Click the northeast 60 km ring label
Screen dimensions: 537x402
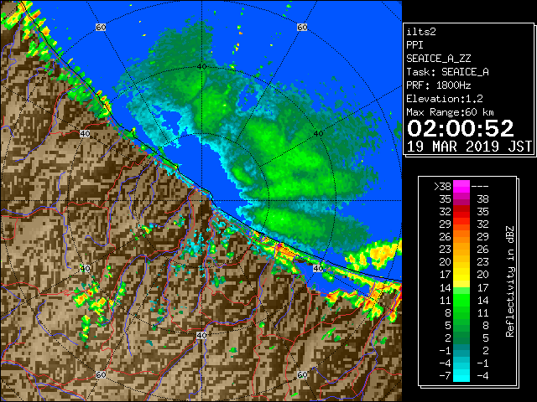coord(302,27)
